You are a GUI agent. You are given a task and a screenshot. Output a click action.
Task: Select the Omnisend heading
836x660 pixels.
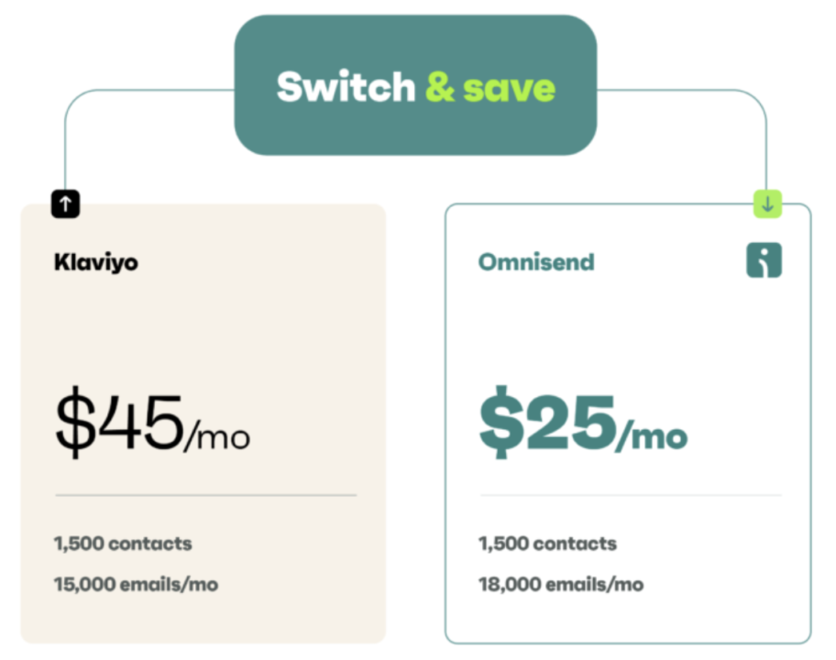536,262
